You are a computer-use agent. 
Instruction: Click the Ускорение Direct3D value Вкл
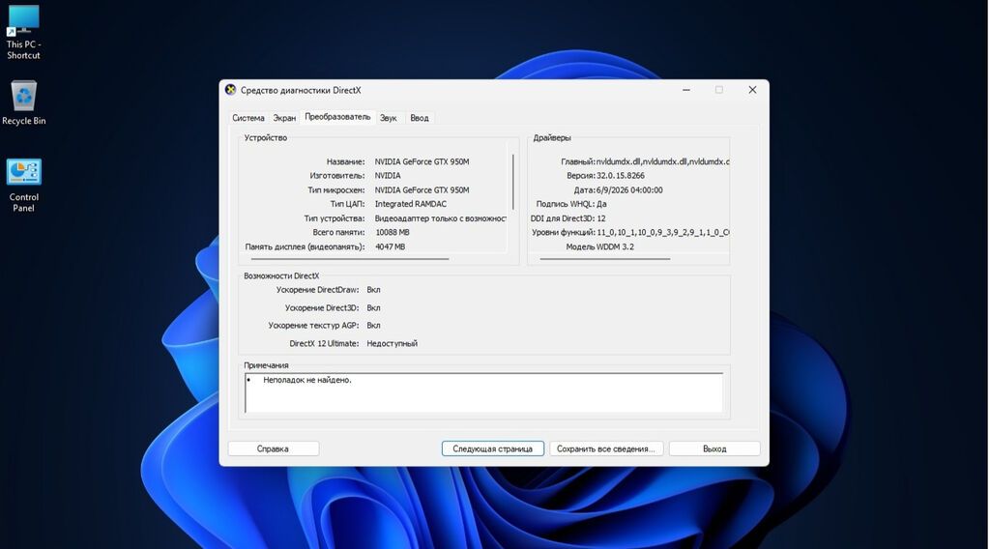[x=374, y=308]
